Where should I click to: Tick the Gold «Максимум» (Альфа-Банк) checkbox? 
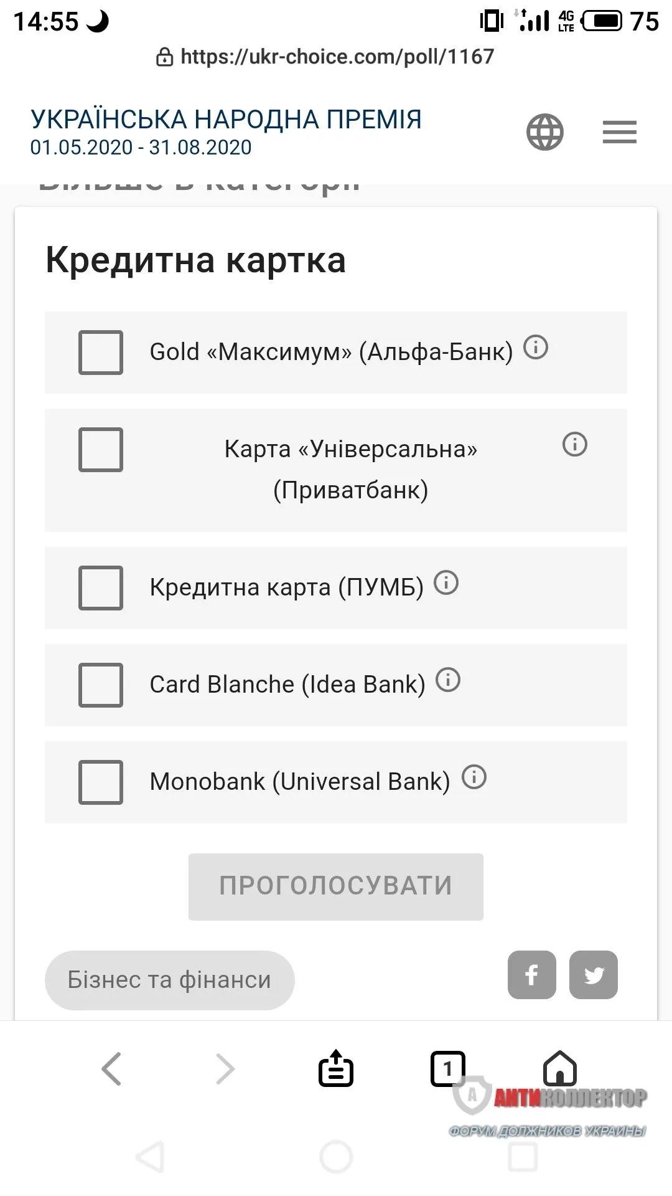pos(101,352)
